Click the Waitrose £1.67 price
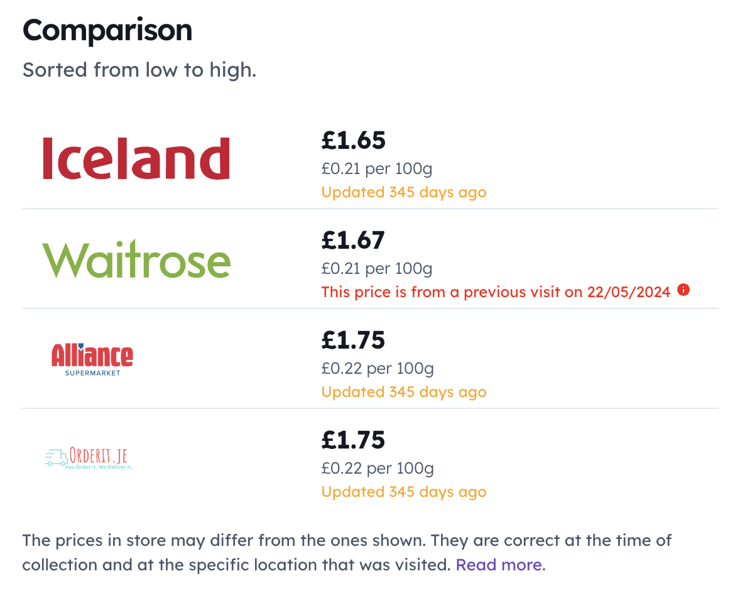 [353, 241]
